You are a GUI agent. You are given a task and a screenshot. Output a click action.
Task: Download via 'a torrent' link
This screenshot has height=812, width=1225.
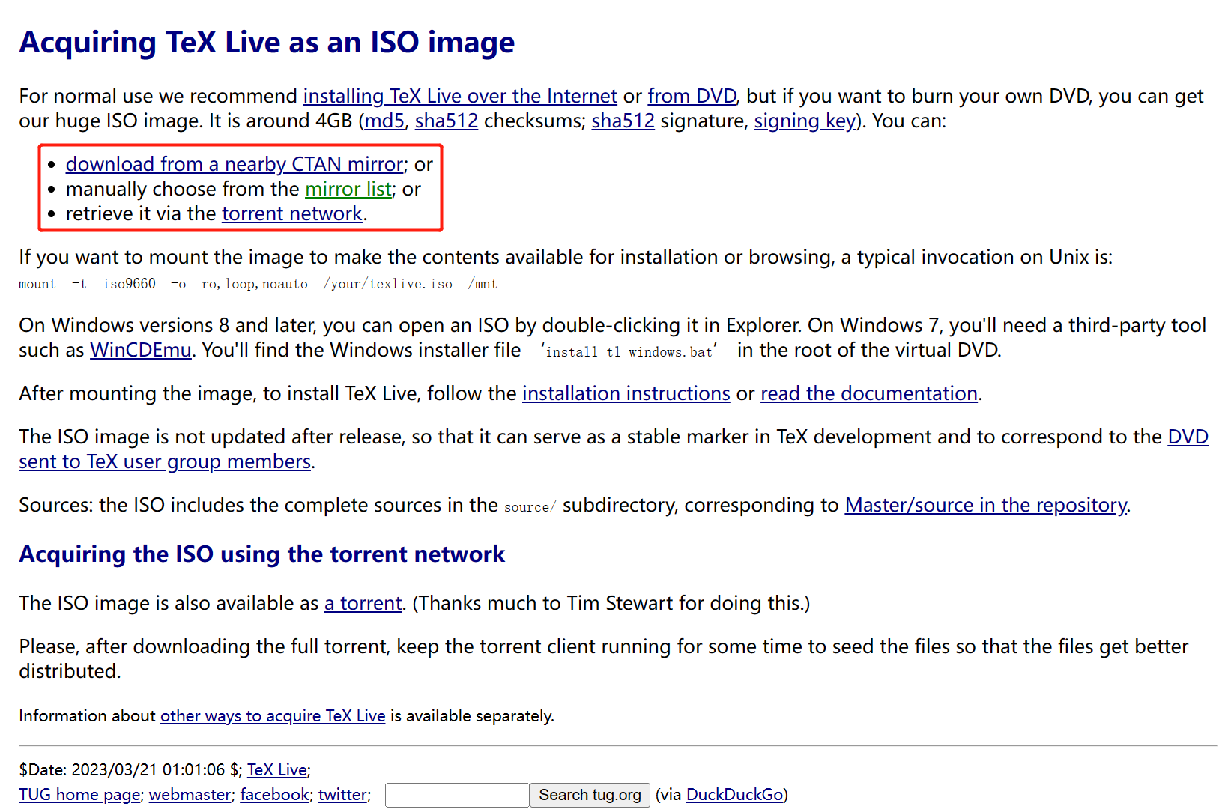363,603
